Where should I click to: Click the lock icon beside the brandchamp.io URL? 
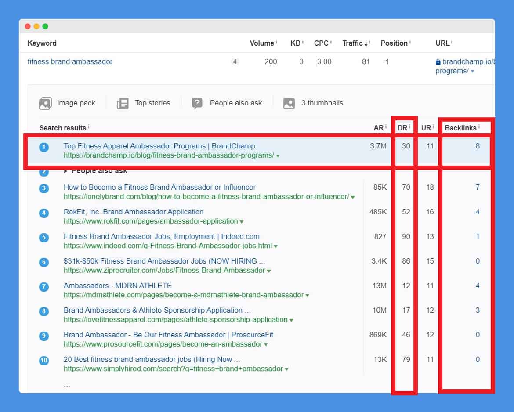[438, 61]
